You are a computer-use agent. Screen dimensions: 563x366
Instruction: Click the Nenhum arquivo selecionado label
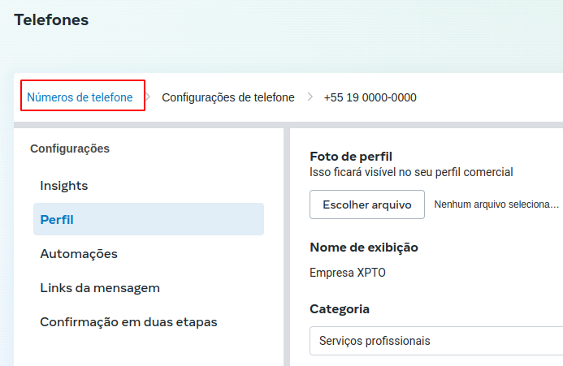(x=496, y=205)
